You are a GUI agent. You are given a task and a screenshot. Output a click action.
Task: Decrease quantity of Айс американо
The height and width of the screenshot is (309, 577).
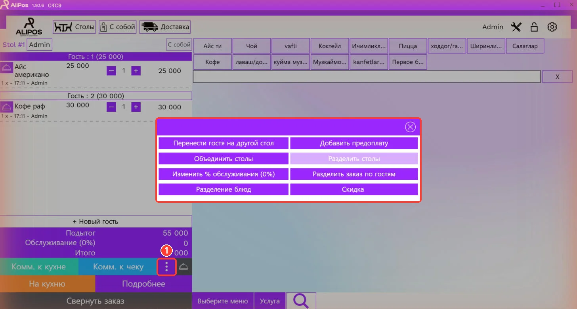[111, 71]
